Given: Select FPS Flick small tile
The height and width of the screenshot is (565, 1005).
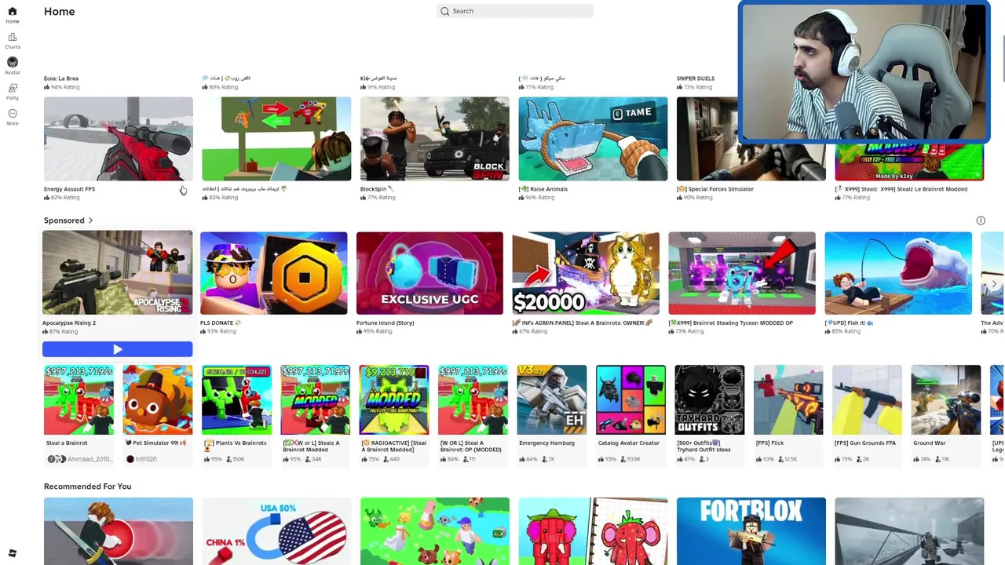Looking at the screenshot, I should coord(788,399).
